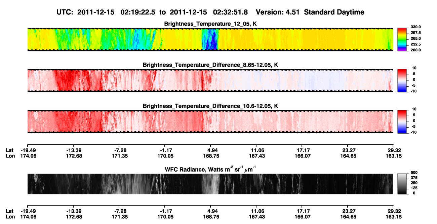The height and width of the screenshot is (224, 437).
Task: Click longitude 164.65 on the upper axis
Action: [x=348, y=156]
